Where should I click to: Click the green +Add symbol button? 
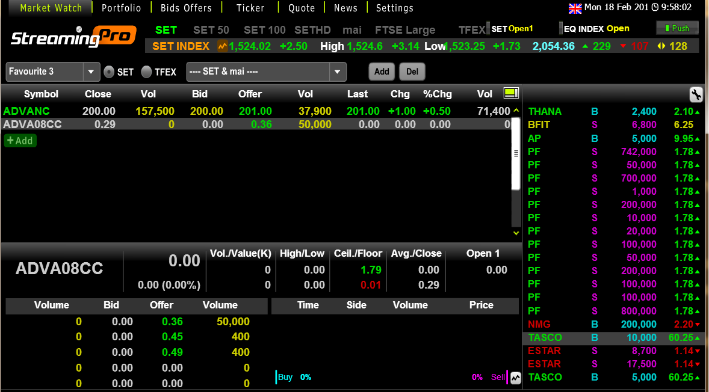20,141
